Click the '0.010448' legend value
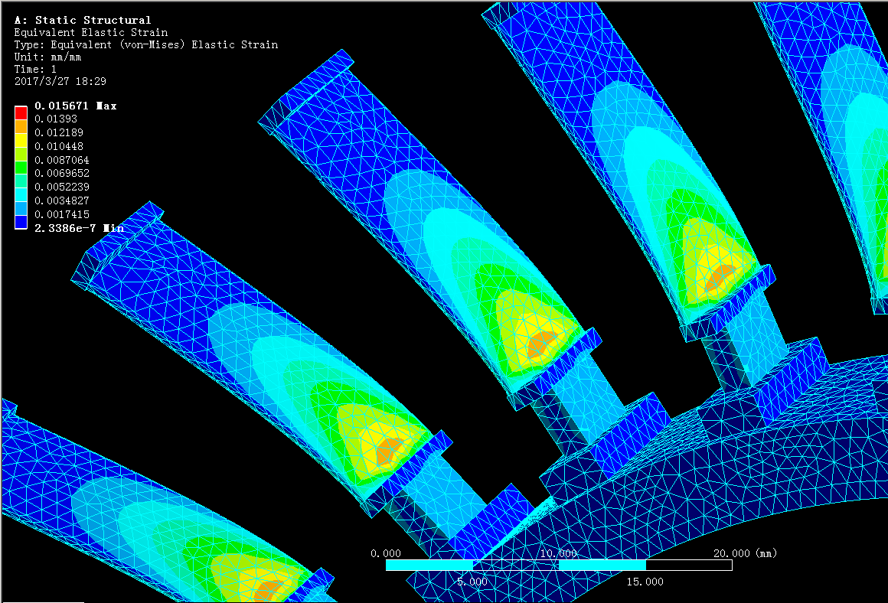 pos(59,146)
